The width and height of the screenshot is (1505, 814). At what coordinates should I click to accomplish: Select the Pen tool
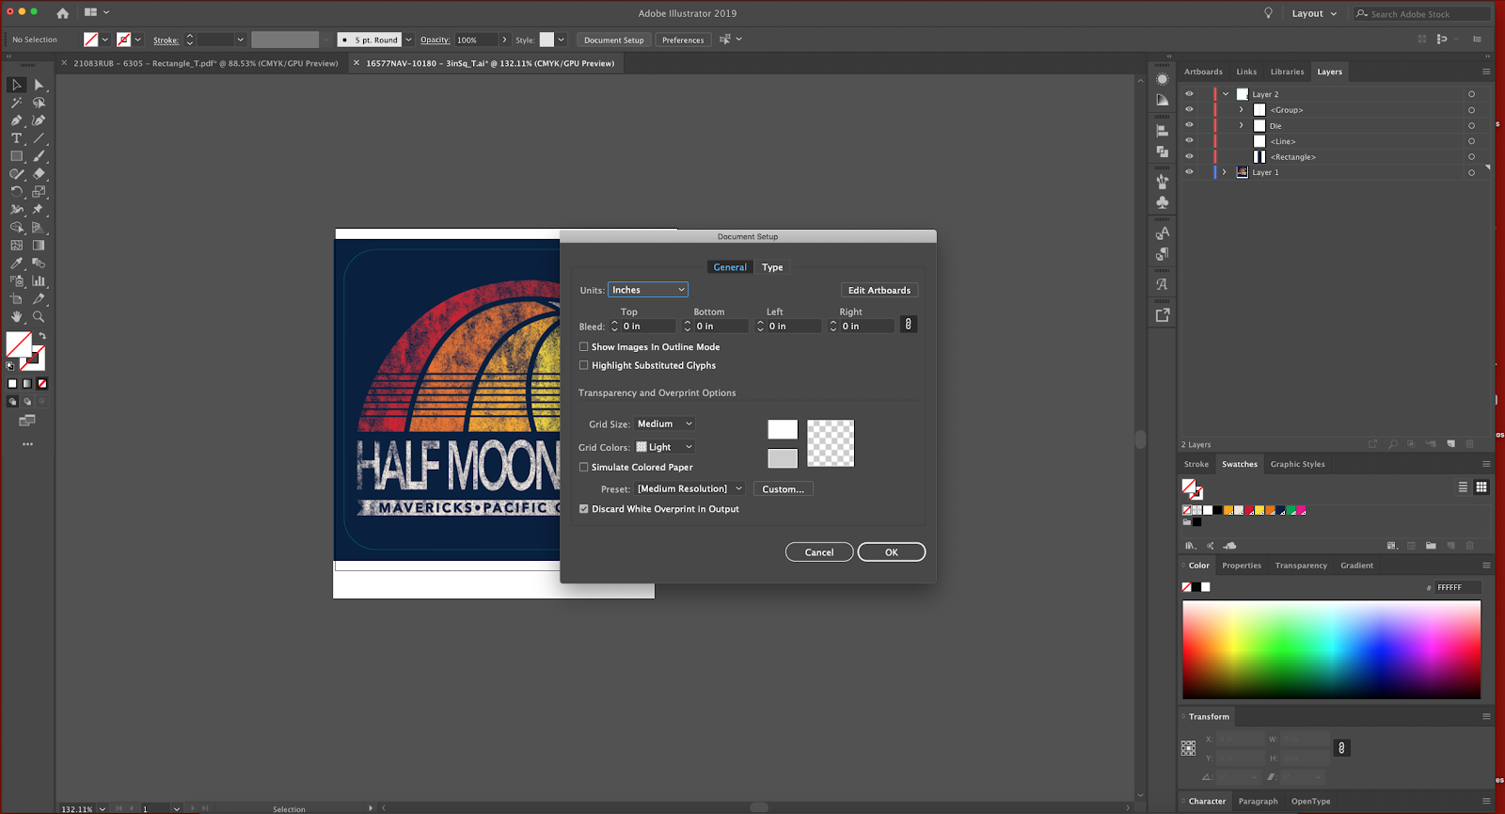[x=16, y=120]
